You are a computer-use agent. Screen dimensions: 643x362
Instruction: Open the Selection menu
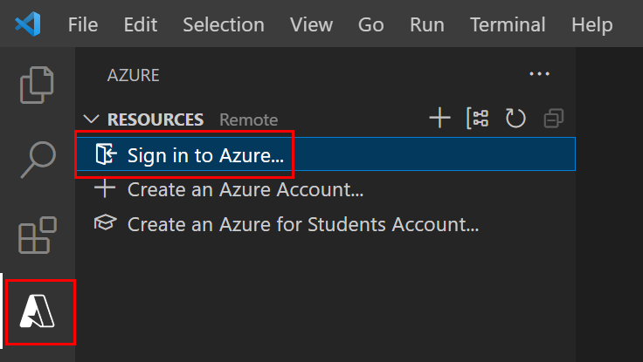click(x=224, y=24)
